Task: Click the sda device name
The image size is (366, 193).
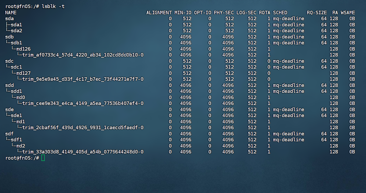Action: click(x=9, y=19)
